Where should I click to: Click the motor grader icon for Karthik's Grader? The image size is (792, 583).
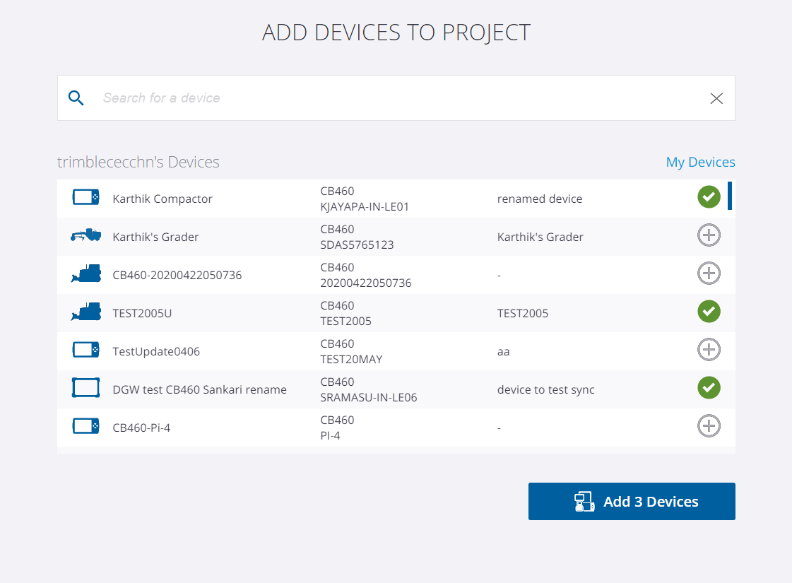coord(86,235)
